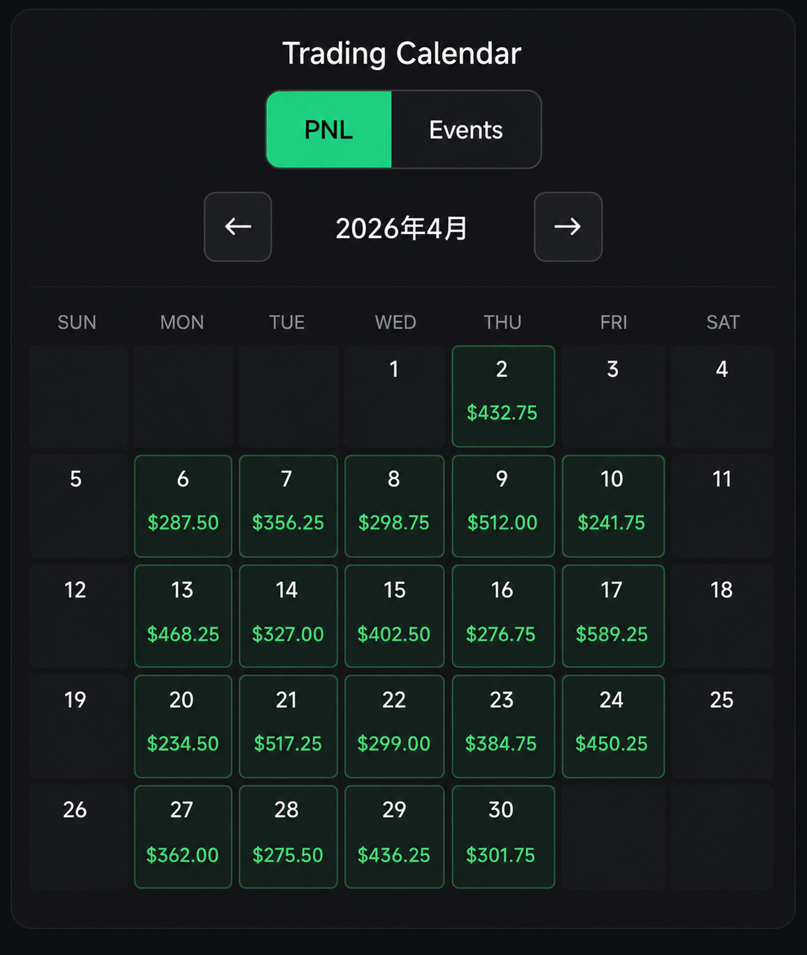
Task: Switch to the PNL view
Action: [x=329, y=130]
